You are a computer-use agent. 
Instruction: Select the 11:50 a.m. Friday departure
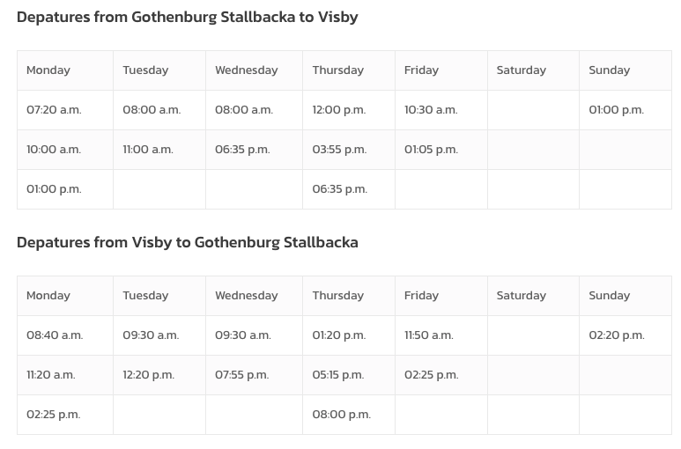click(x=429, y=335)
